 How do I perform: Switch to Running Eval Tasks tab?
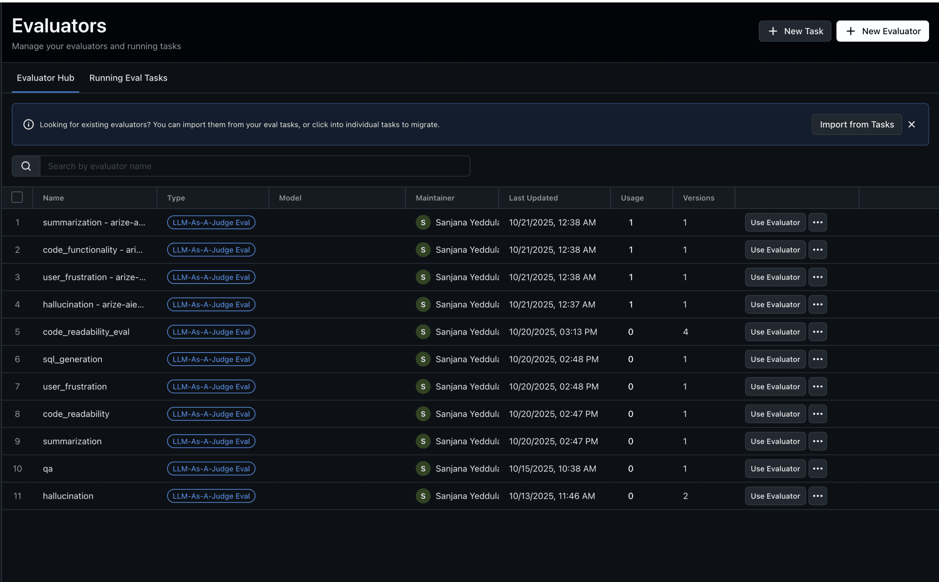click(128, 78)
